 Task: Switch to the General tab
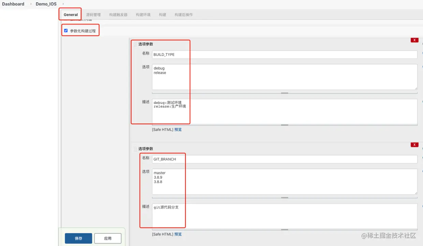point(71,15)
